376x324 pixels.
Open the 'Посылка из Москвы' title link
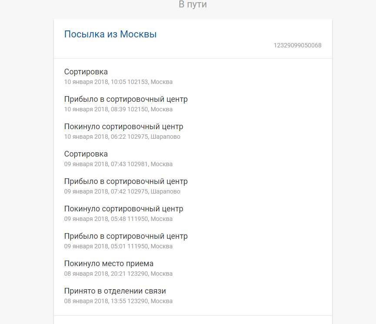coord(110,34)
